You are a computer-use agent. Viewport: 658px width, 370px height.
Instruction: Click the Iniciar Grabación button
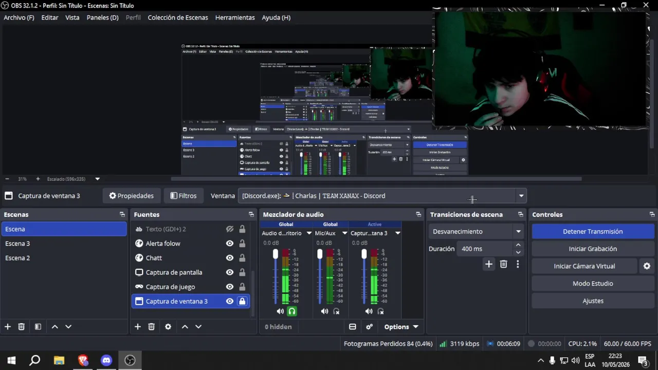pos(593,249)
